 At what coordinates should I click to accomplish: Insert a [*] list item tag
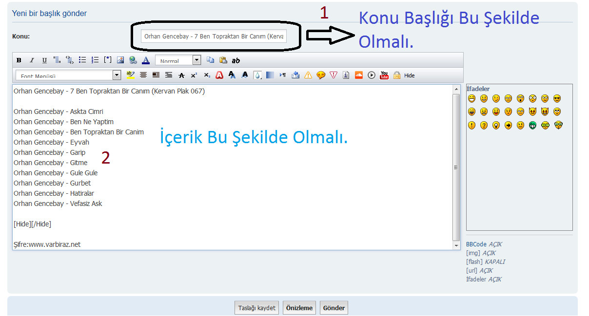(108, 60)
